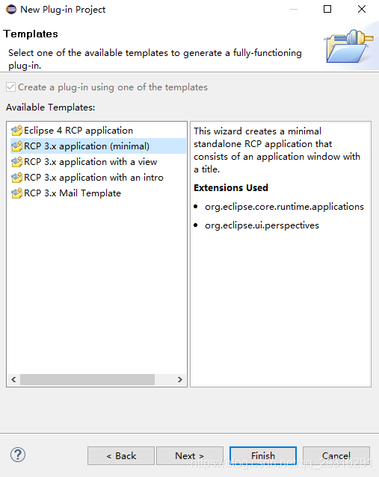
Task: Click the template list scroll right arrow
Action: tap(179, 380)
